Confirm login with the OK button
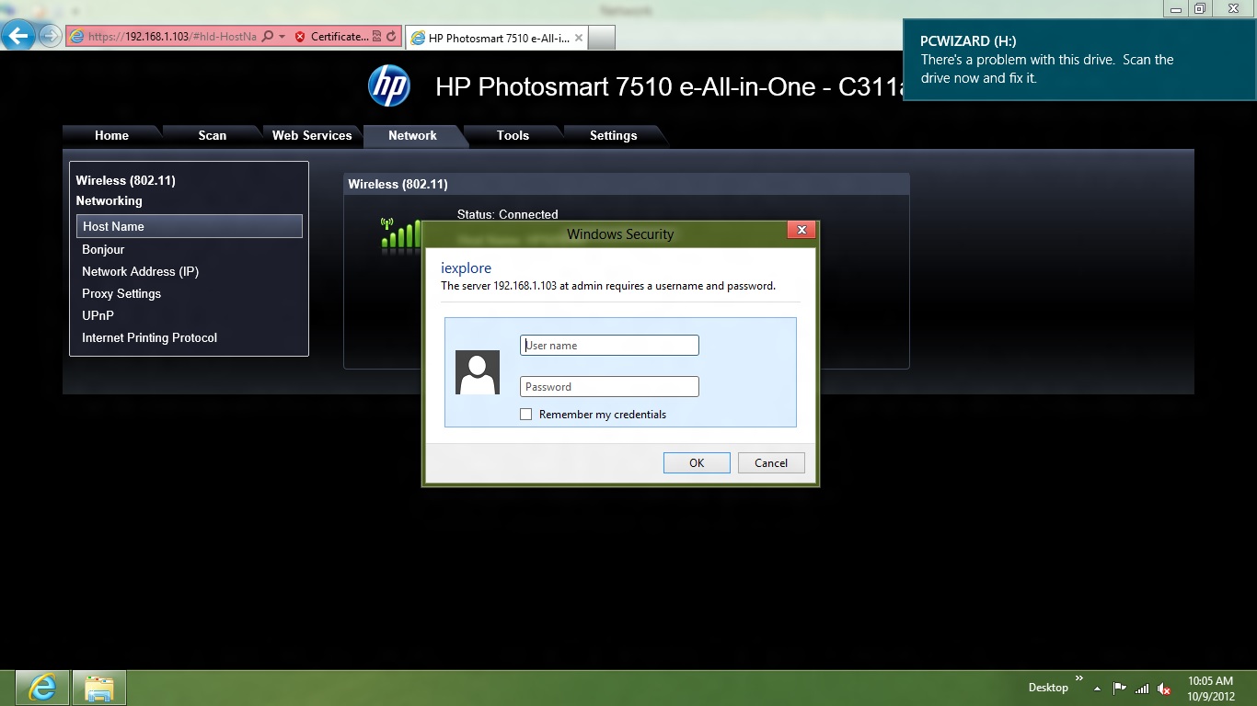This screenshot has width=1257, height=706. (x=697, y=462)
